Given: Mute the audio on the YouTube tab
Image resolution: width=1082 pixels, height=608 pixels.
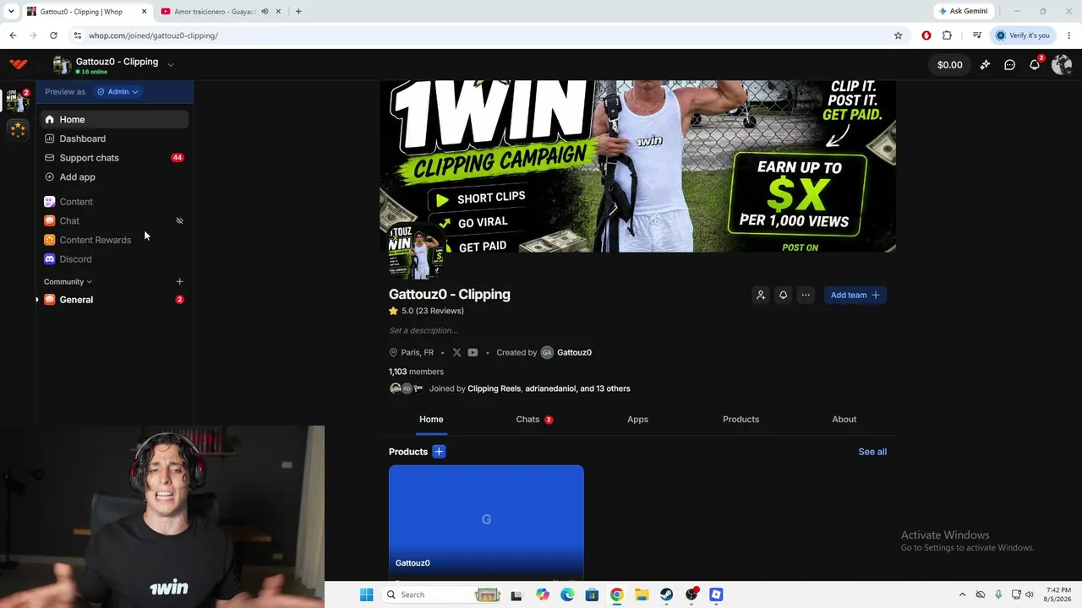Looking at the screenshot, I should [265, 12].
